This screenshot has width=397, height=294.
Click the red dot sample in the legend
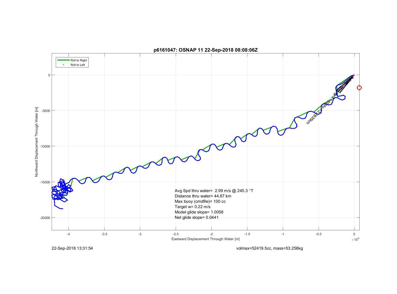coord(64,65)
